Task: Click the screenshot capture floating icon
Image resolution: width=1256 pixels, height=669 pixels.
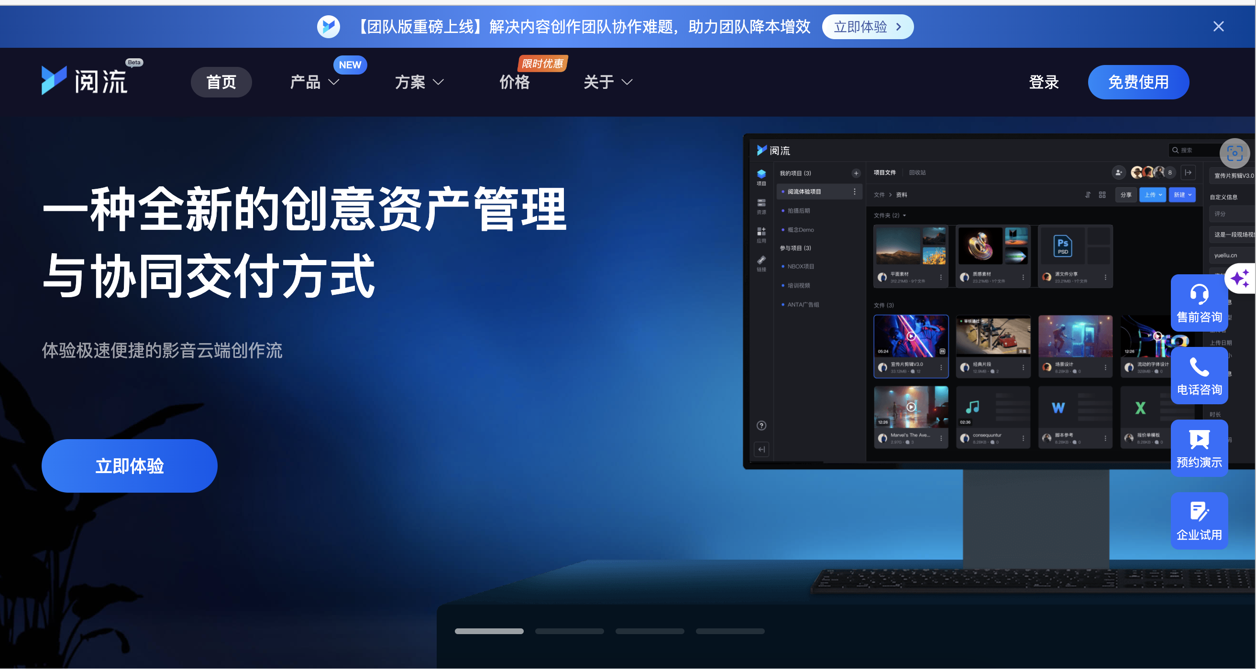Action: (1234, 153)
